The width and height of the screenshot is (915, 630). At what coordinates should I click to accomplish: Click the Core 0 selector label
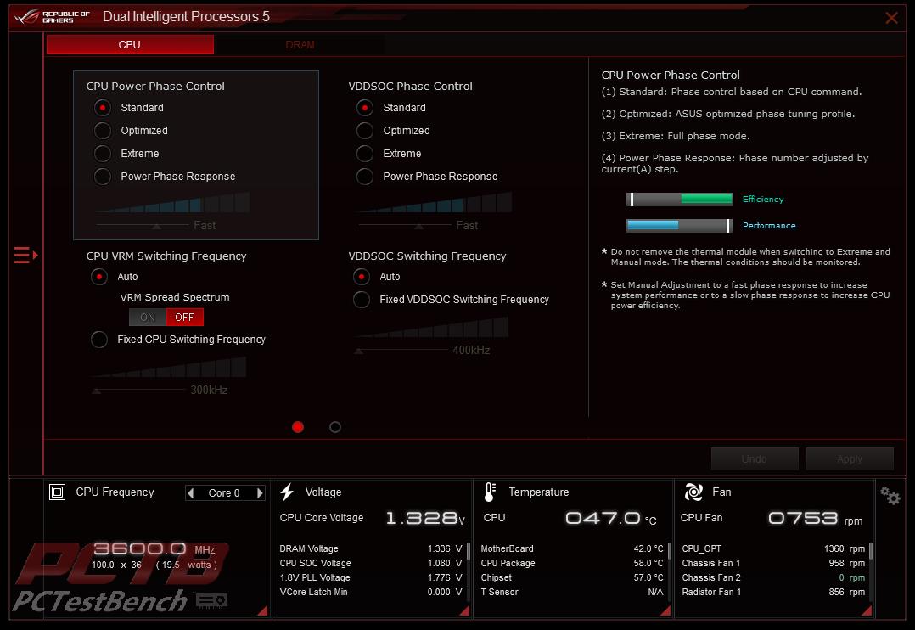click(225, 492)
